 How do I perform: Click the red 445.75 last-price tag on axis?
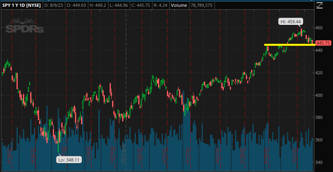click(323, 43)
